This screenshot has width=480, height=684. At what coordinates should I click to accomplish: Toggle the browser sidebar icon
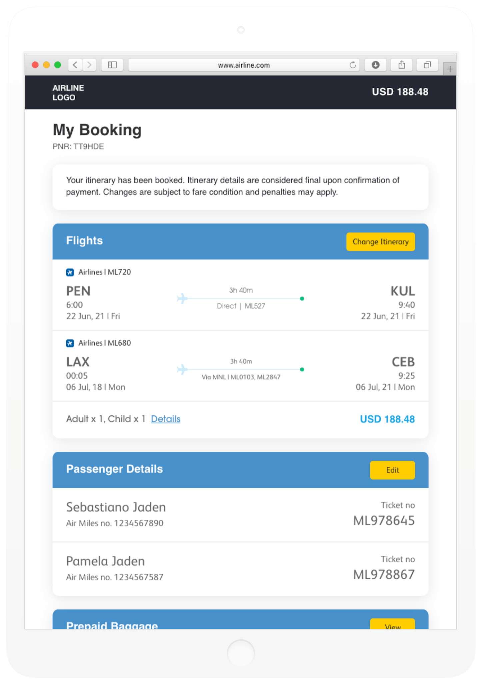coord(112,65)
